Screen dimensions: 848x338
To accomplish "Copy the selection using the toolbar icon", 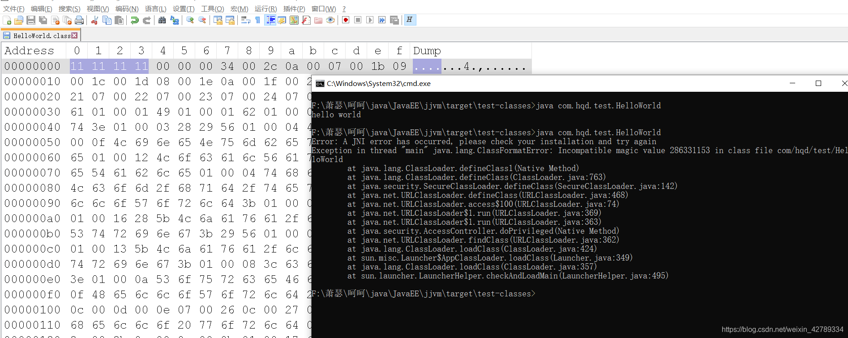I will click(x=107, y=20).
